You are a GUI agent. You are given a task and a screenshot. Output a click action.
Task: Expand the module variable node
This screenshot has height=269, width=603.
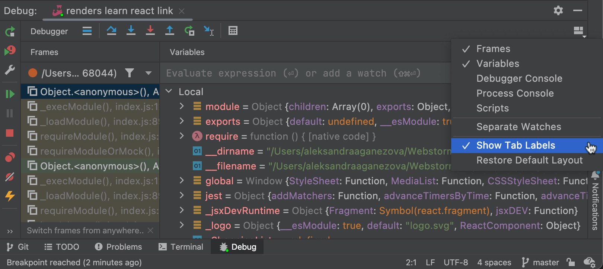(182, 107)
